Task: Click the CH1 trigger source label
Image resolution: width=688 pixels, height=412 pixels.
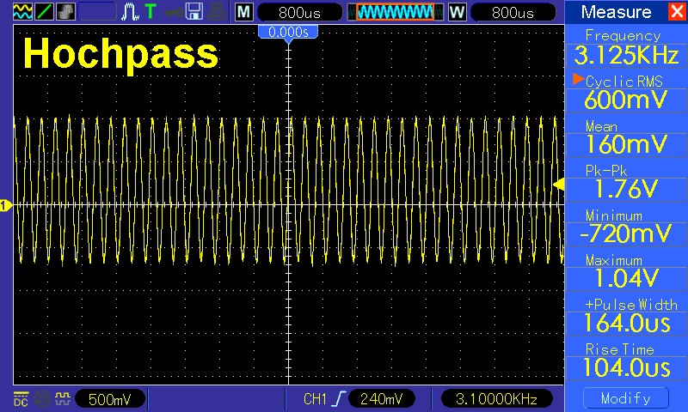Action: (x=315, y=399)
